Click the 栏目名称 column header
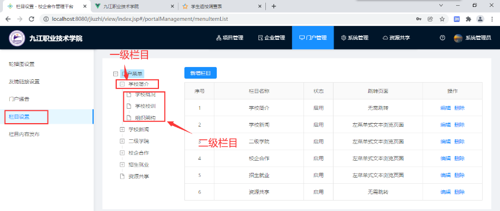500x211 pixels. [x=259, y=91]
